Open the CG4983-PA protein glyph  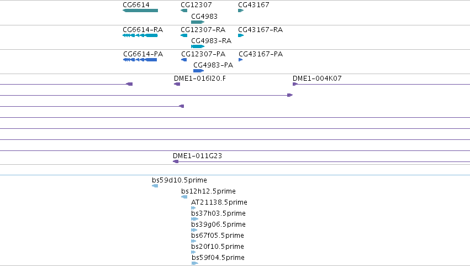[x=199, y=71]
